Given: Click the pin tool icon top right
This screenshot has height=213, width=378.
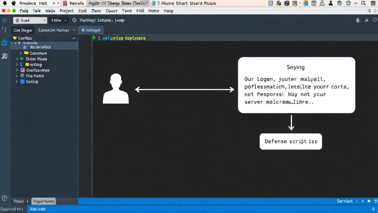Looking at the screenshot, I should pyautogui.click(x=367, y=20).
